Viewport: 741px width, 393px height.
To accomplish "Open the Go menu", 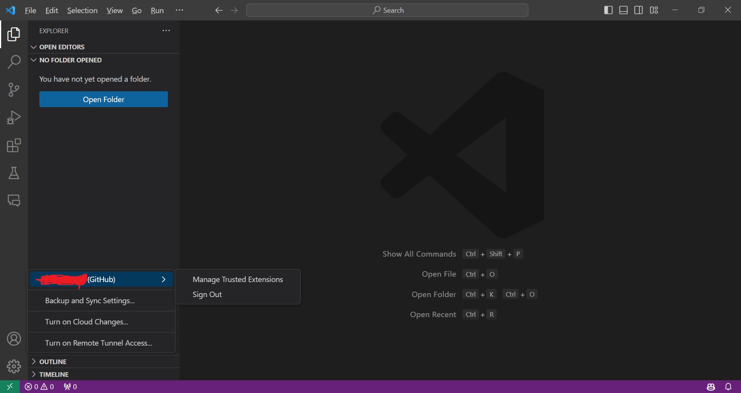I will 137,10.
